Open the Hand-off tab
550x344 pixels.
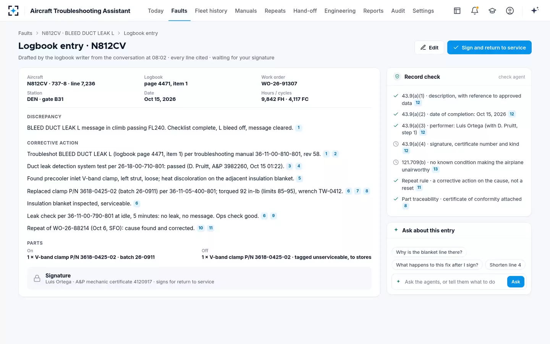point(305,11)
